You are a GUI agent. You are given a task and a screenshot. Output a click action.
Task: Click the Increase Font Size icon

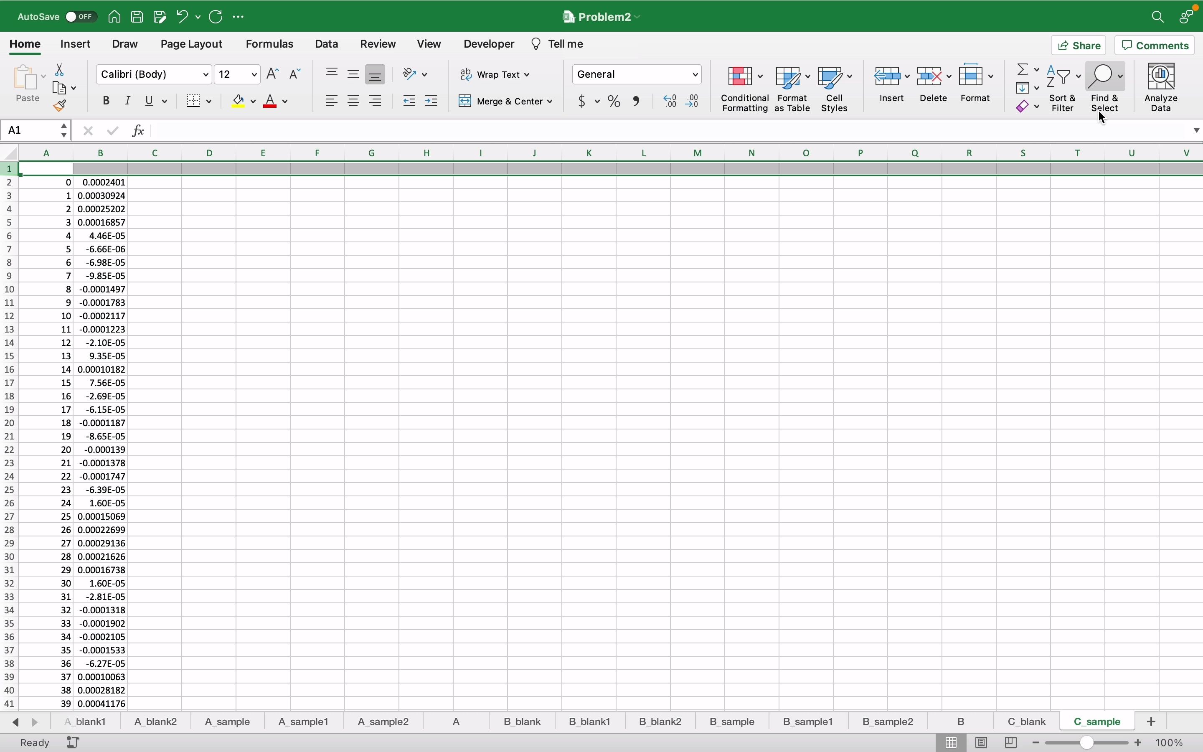click(x=273, y=74)
